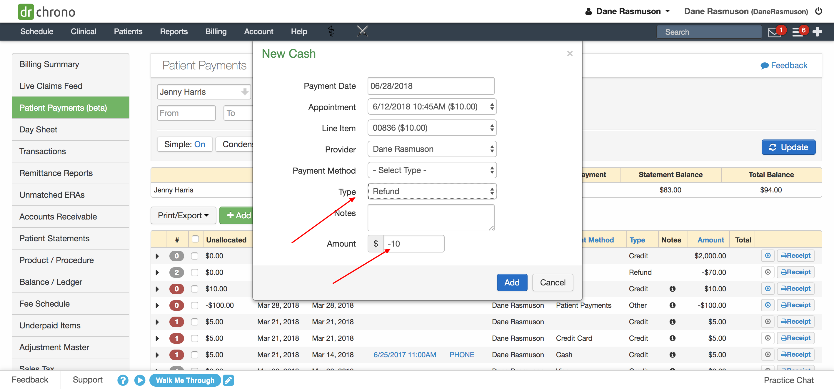Open Receipt for the Cash $5.00 payment
This screenshot has height=389, width=834.
tap(795, 355)
